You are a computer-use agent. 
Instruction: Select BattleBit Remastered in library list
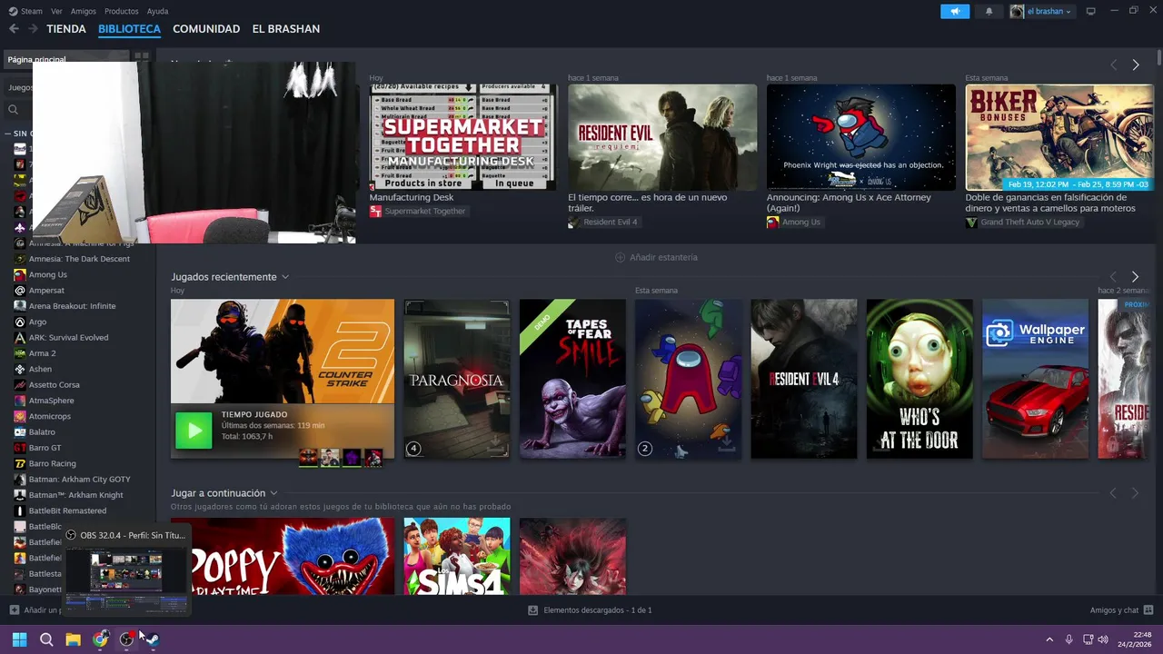[67, 510]
